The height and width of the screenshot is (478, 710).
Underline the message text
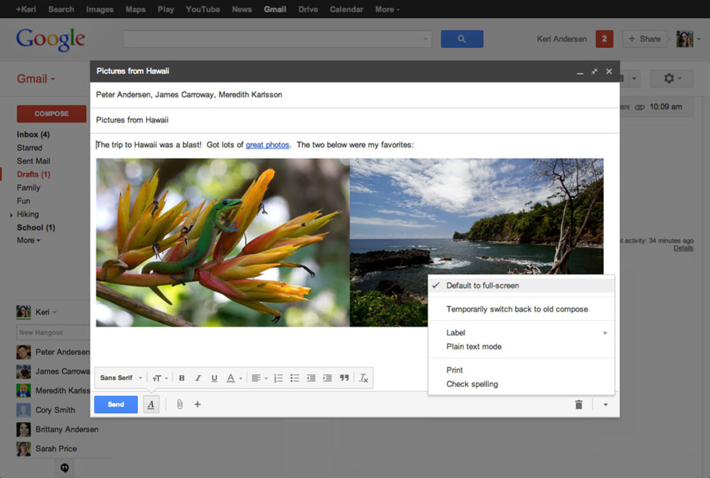tap(214, 378)
